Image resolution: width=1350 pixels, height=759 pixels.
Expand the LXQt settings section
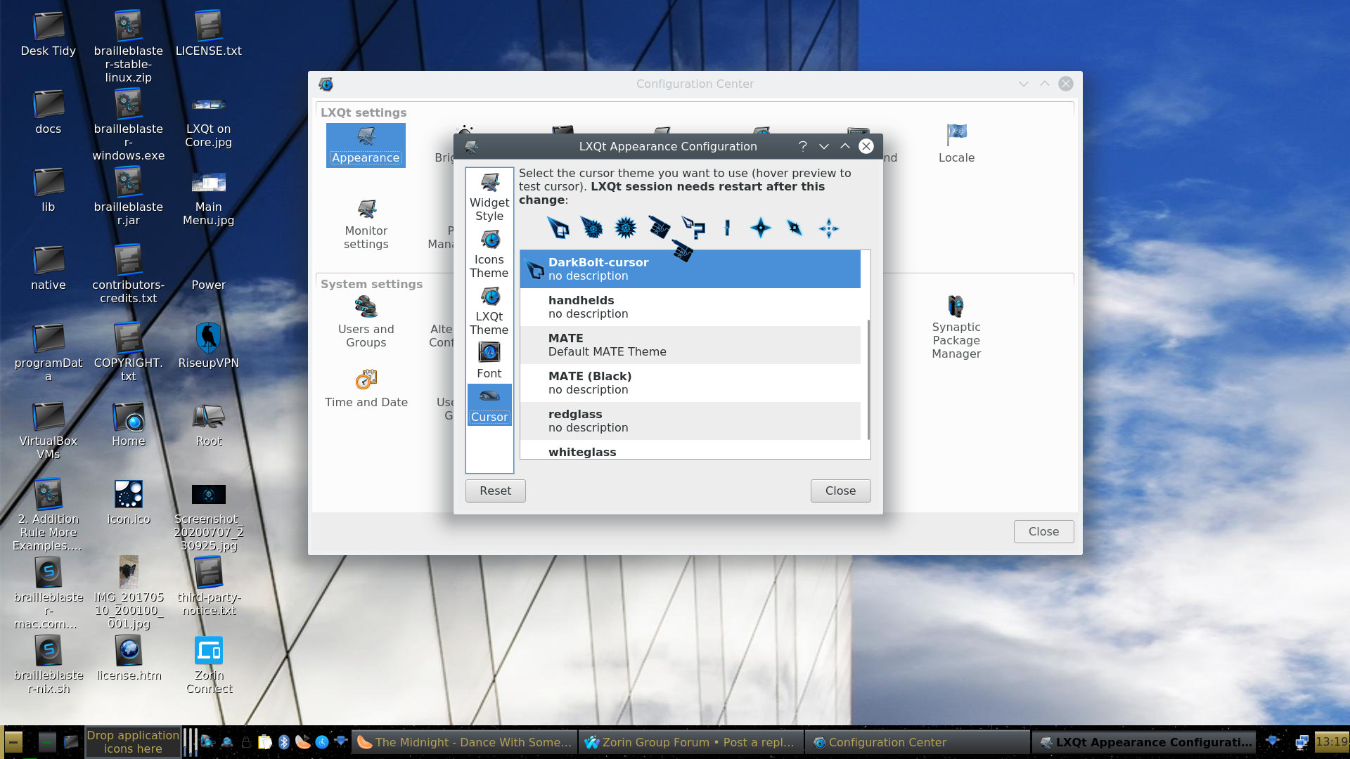(364, 112)
